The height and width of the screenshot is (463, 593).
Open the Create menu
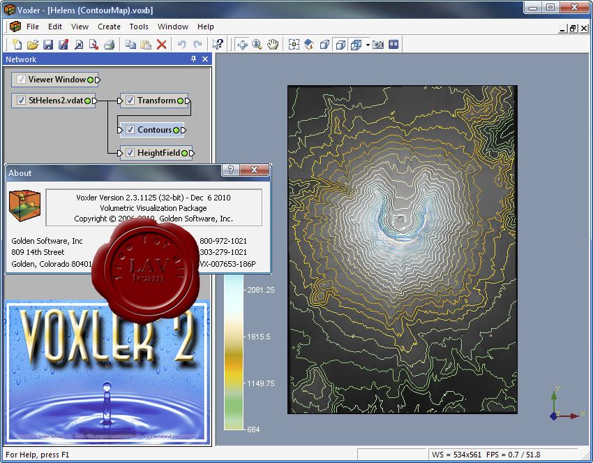click(x=109, y=27)
